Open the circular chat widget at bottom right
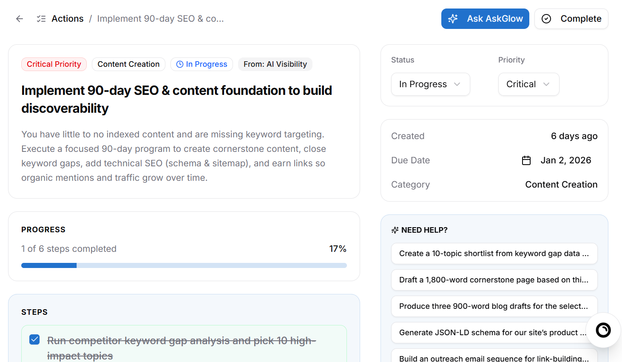Screen dimensions: 622x362 [603, 330]
